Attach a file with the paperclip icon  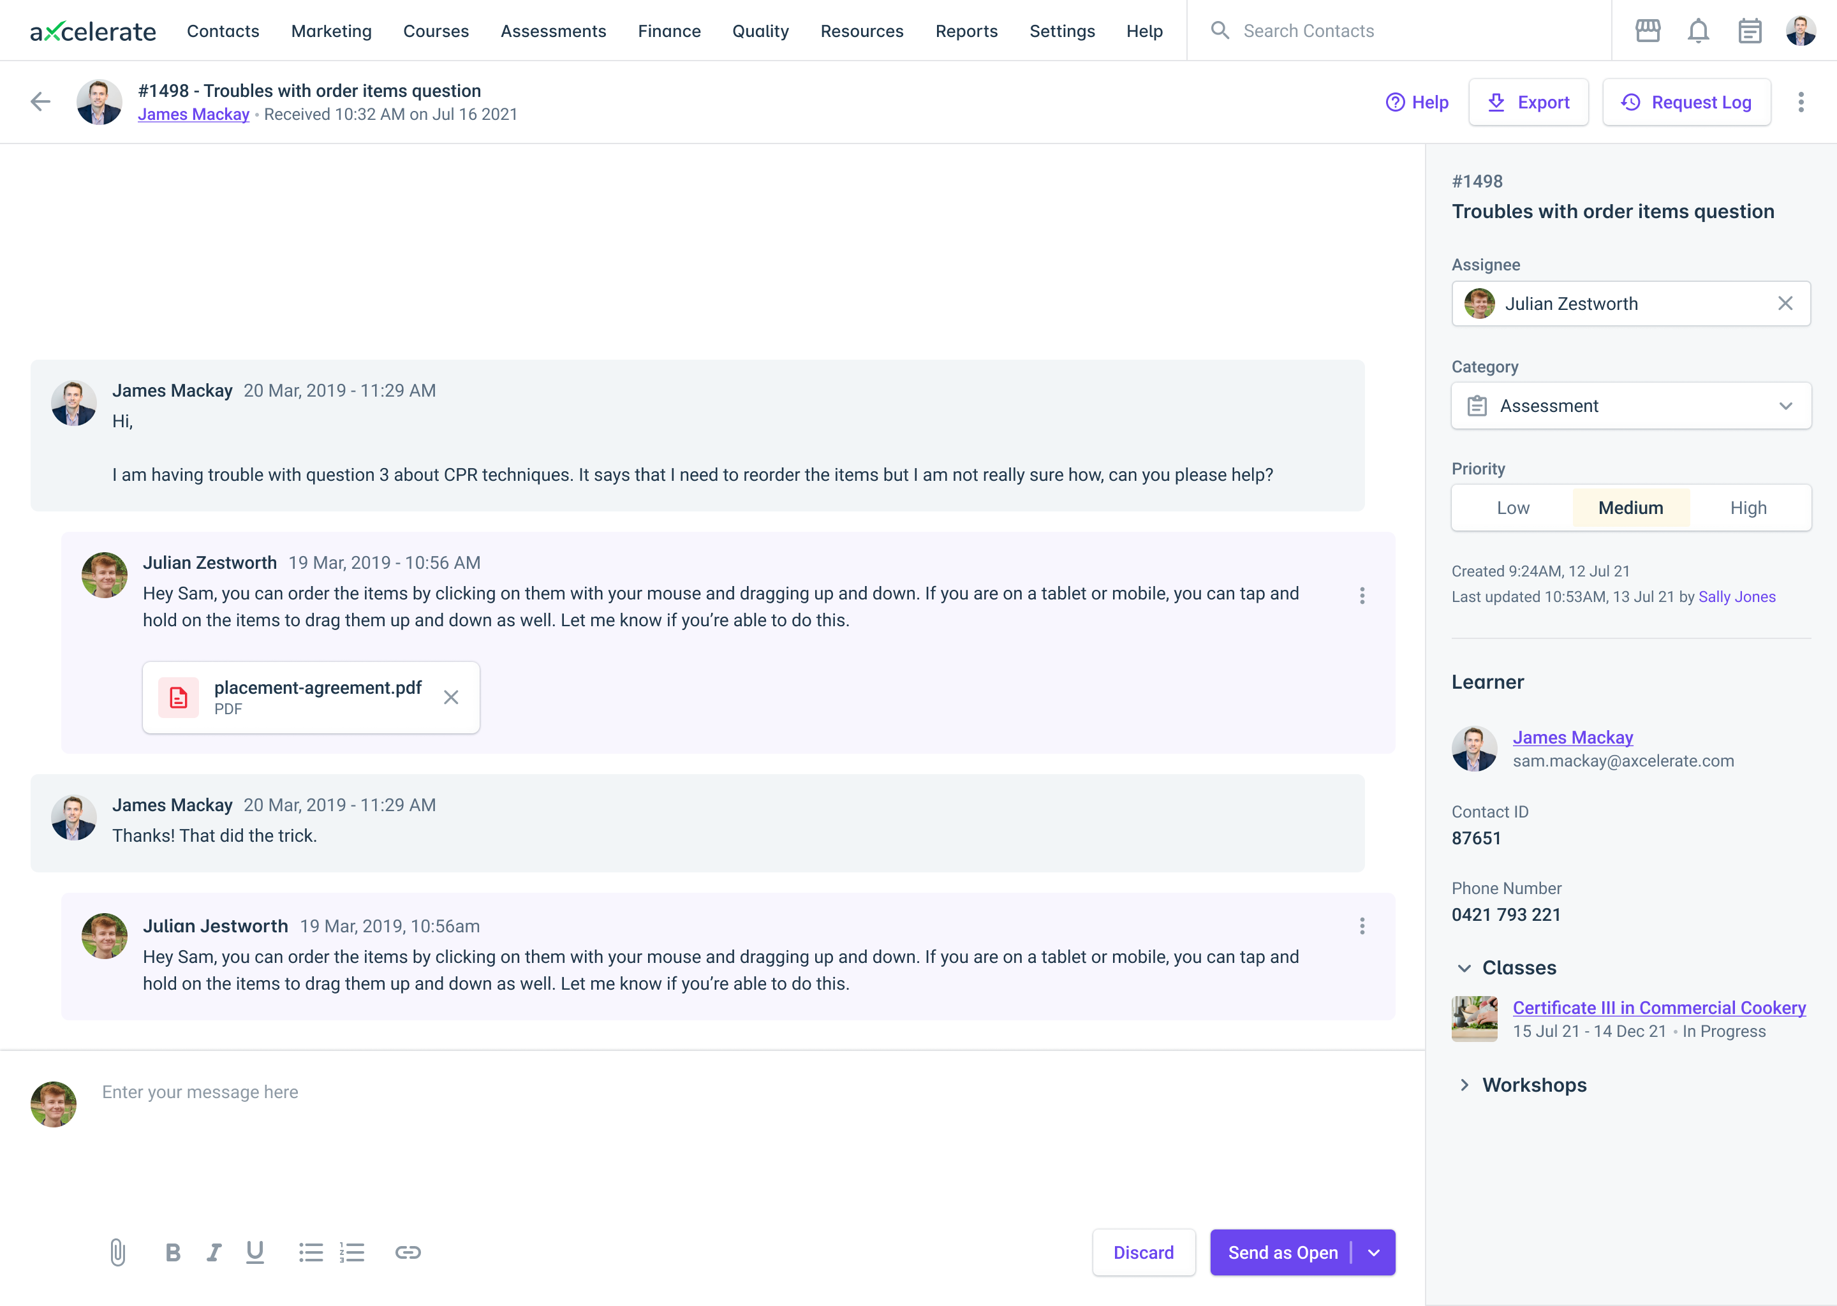click(117, 1251)
